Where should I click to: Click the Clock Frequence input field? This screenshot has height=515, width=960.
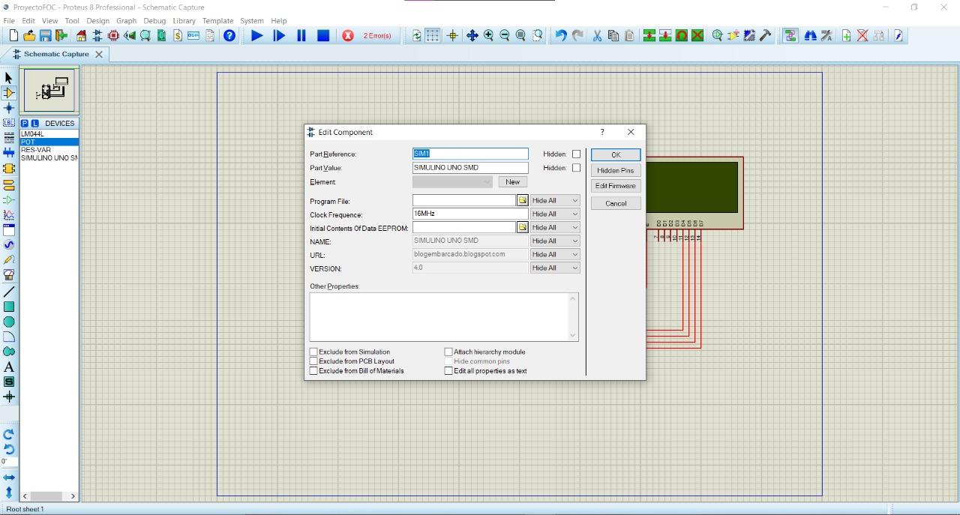point(470,214)
